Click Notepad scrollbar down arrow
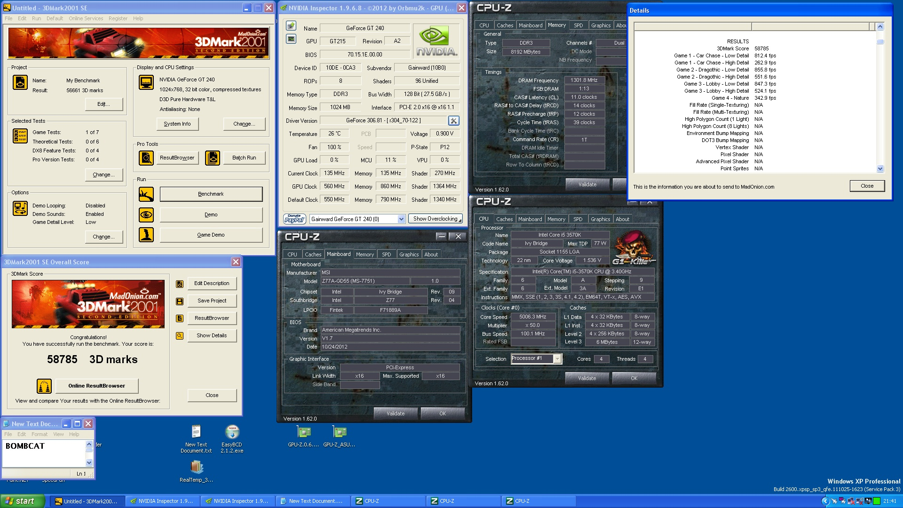This screenshot has width=903, height=508. pos(89,463)
